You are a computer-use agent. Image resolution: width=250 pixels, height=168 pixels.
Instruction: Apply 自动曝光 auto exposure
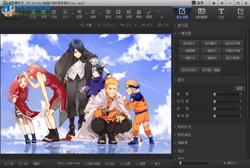(x=211, y=43)
